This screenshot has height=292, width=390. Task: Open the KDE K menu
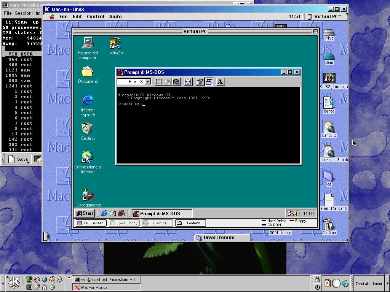point(14,283)
